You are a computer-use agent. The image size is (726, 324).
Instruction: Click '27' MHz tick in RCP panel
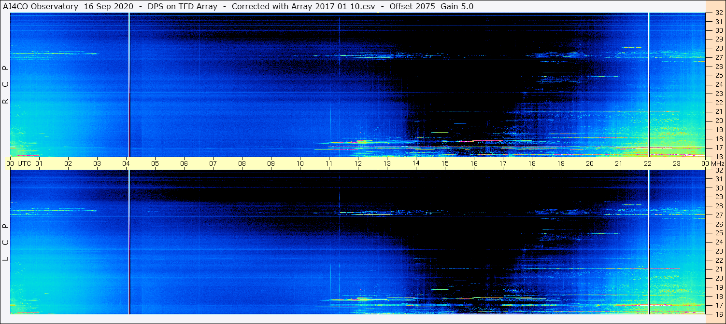pyautogui.click(x=719, y=57)
